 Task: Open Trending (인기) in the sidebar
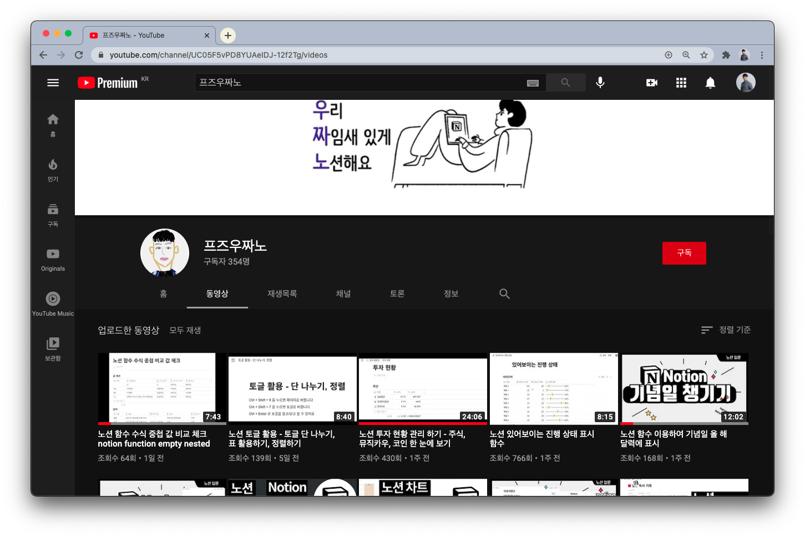(53, 170)
